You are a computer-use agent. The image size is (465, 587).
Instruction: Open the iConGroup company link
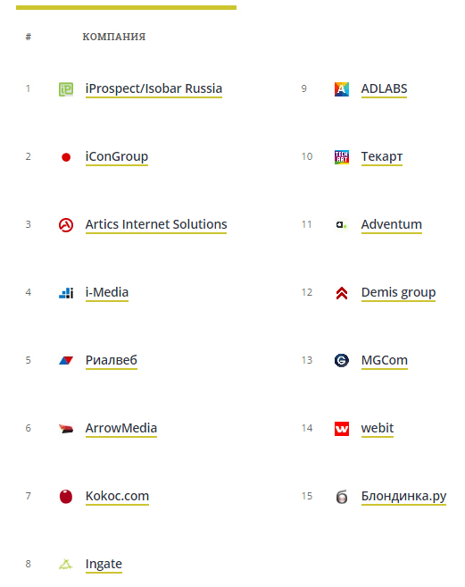coord(117,157)
